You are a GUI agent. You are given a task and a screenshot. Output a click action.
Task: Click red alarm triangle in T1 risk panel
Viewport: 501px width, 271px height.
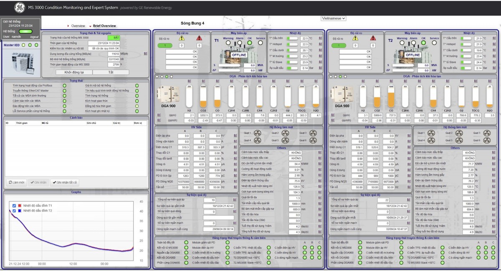pos(199,38)
